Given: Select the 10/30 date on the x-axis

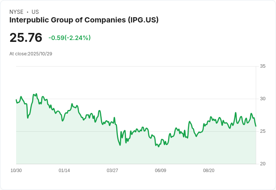Looking at the screenshot, I should pos(16,171).
